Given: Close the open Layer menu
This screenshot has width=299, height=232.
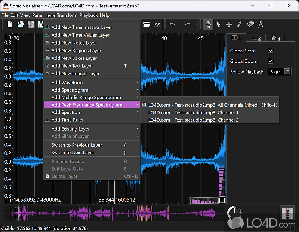Looking at the screenshot, I should pyautogui.click(x=50, y=15).
